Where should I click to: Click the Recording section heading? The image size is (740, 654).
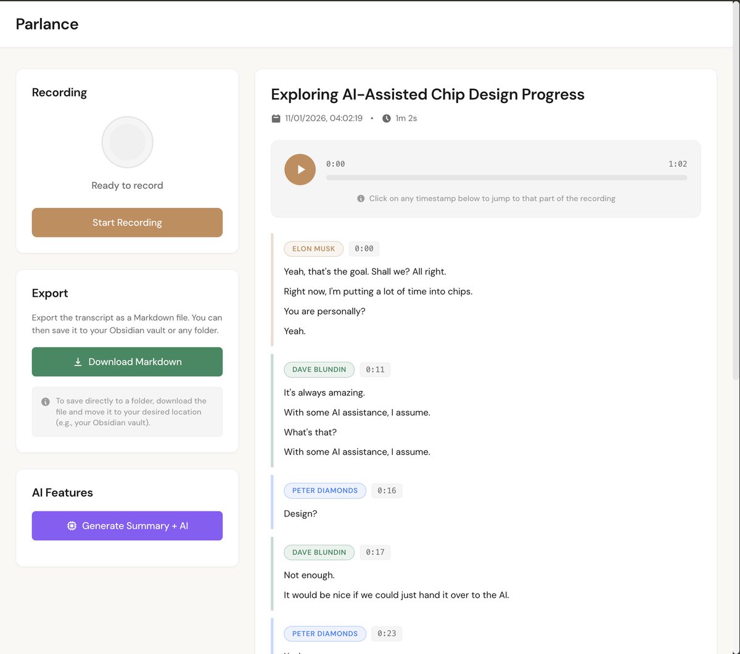59,93
